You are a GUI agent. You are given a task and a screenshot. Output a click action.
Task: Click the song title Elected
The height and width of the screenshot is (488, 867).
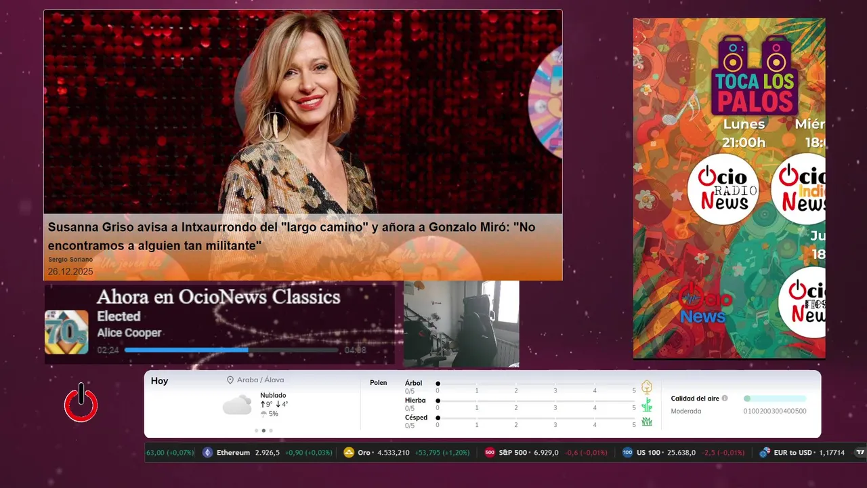pos(119,317)
